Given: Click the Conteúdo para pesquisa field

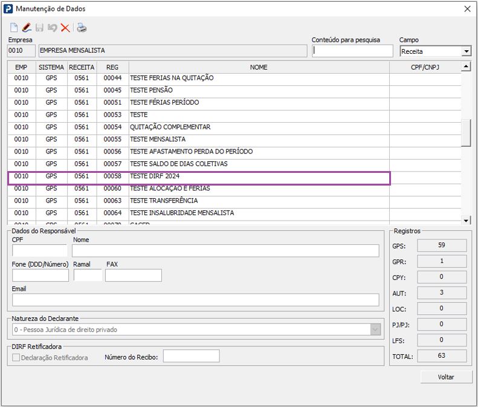Looking at the screenshot, I should (x=352, y=51).
